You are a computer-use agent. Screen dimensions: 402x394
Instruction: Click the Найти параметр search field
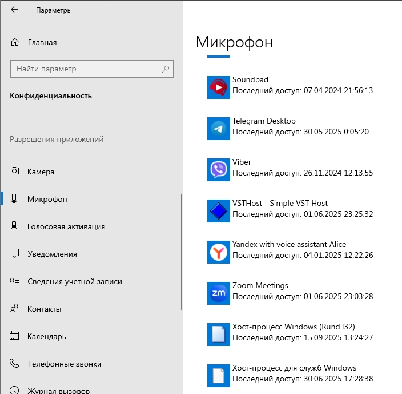(86, 69)
